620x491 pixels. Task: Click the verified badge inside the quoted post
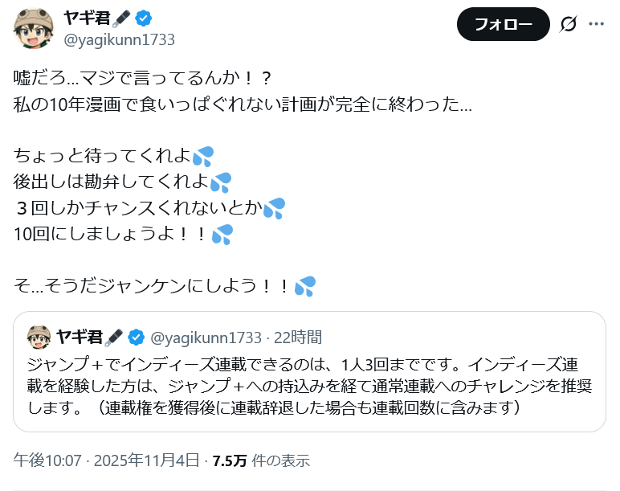click(137, 337)
